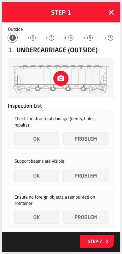This screenshot has height=254, width=122.
Task: Jump to step 3 in progress tracker
Action: coord(51,38)
